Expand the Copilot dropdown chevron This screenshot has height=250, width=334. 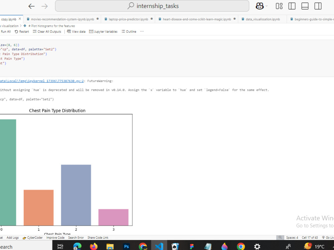(267, 6)
